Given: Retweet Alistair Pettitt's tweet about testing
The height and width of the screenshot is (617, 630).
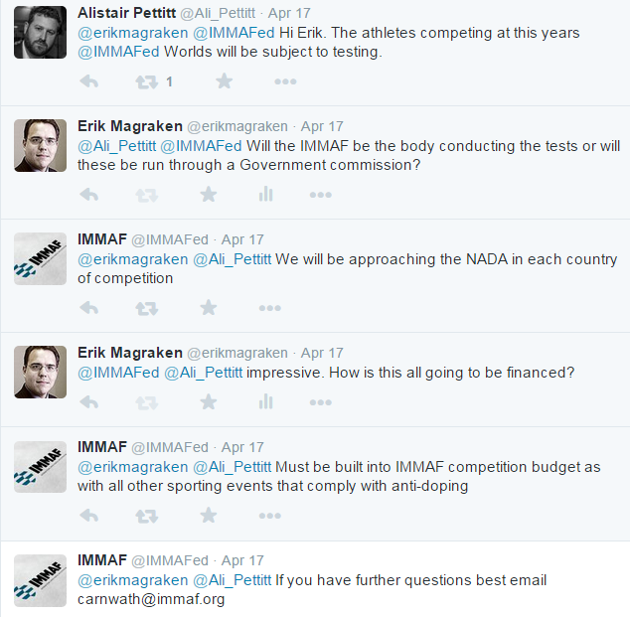Looking at the screenshot, I should (147, 81).
